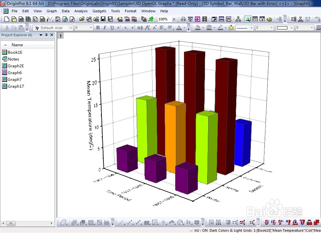Click the Slide Show presentation icon
The image size is (321, 233).
[x=190, y=19]
